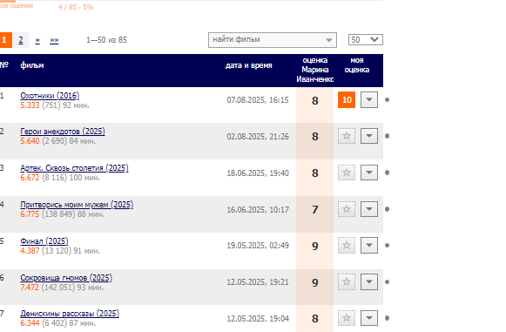506x332 pixels.
Task: Click the star rating icon for Герои анекдотов
Action: point(347,136)
